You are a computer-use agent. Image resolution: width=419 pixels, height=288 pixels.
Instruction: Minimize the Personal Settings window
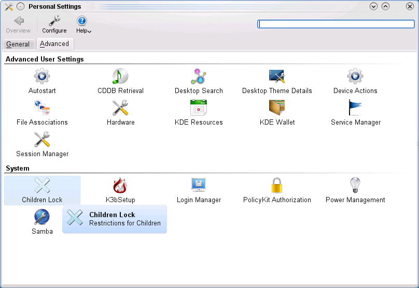[x=373, y=6]
